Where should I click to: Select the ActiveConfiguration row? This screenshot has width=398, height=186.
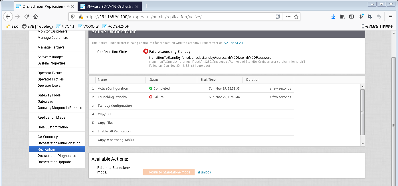[191, 88]
